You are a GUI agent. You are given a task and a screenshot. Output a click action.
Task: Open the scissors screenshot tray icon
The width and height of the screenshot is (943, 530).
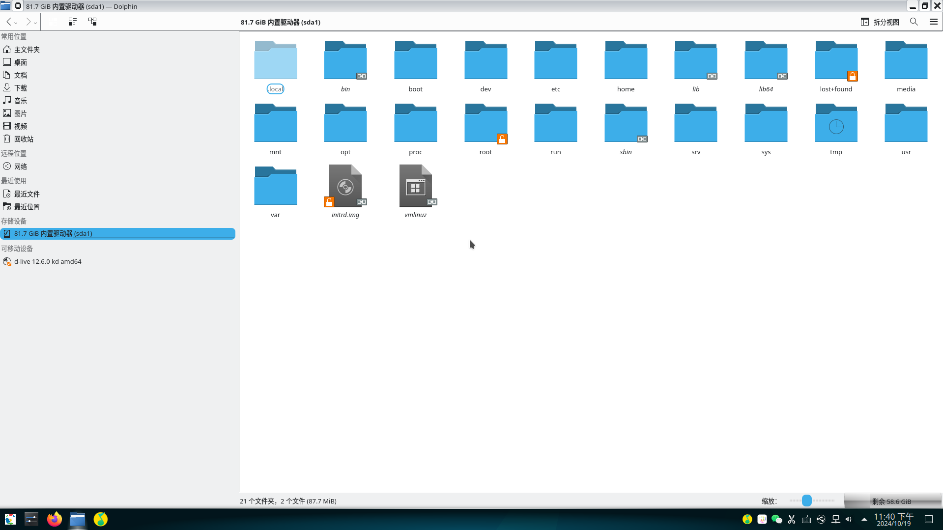click(792, 519)
